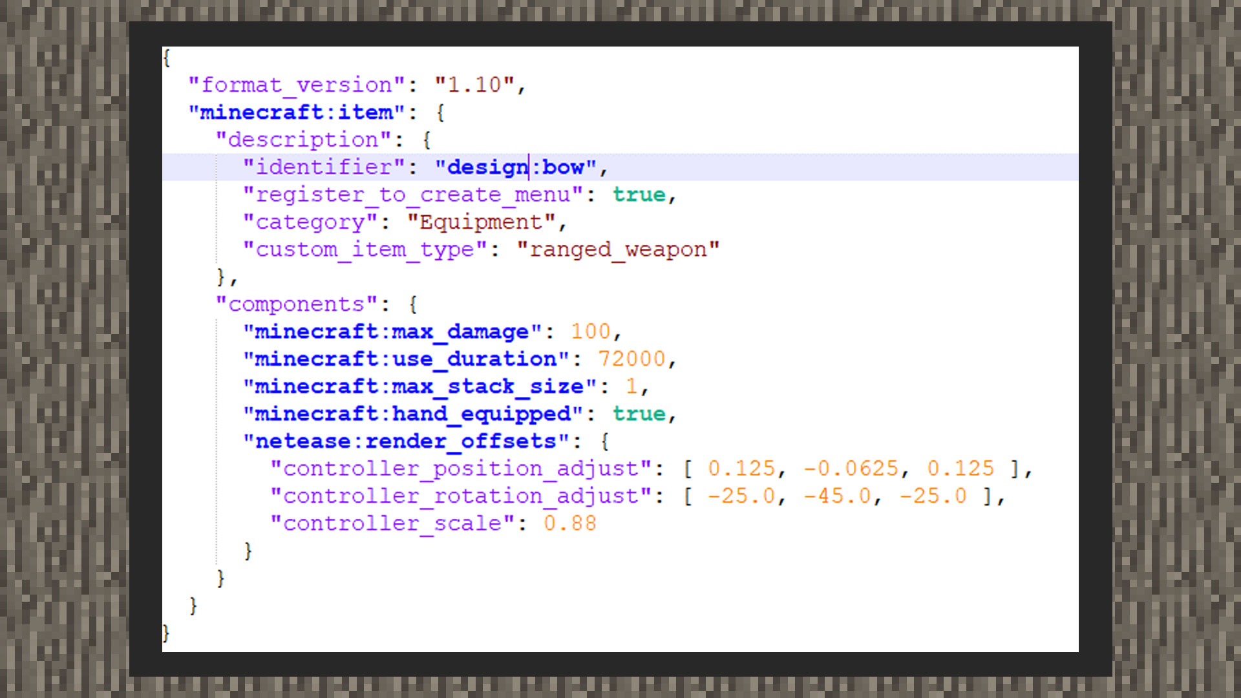Select the -0.0625 position value
This screenshot has width=1241, height=698.
[x=851, y=469]
